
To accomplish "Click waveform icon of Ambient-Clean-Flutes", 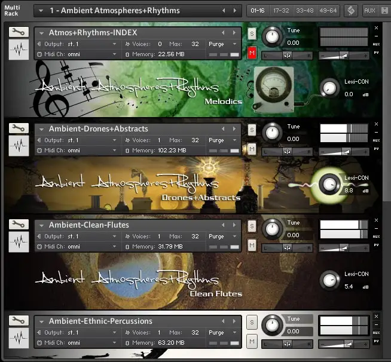I will pyautogui.click(x=19, y=242).
